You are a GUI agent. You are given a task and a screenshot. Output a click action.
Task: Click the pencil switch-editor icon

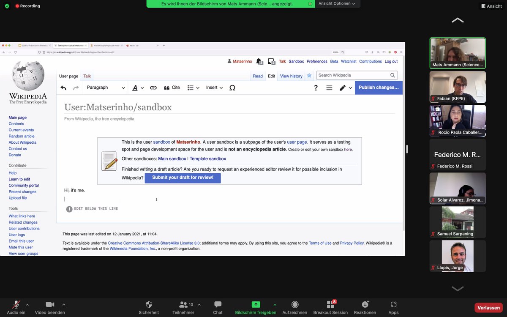point(343,88)
